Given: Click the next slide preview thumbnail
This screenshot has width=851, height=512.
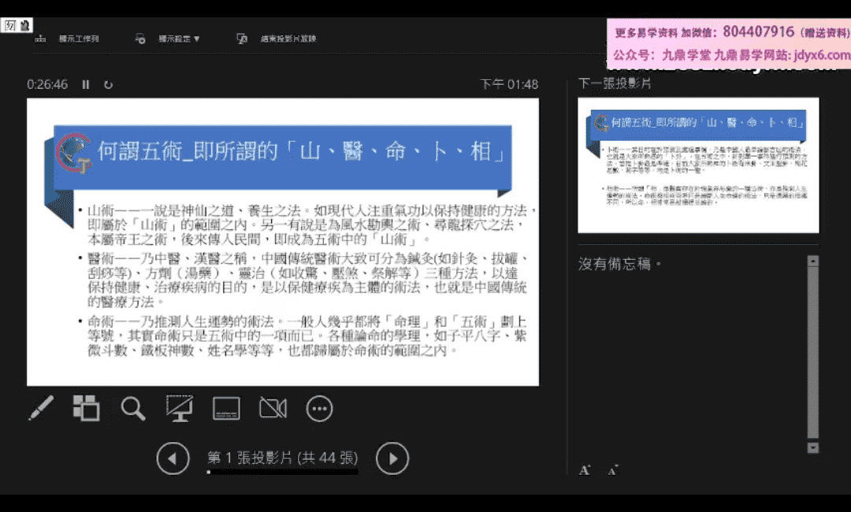Looking at the screenshot, I should pyautogui.click(x=698, y=165).
